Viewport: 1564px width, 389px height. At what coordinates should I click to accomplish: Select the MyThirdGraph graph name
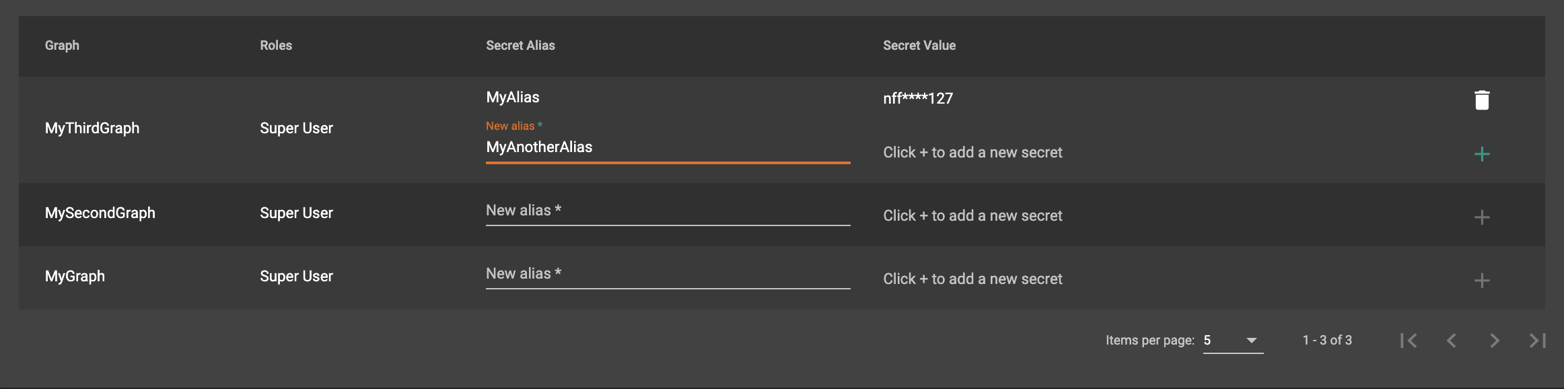(x=92, y=129)
